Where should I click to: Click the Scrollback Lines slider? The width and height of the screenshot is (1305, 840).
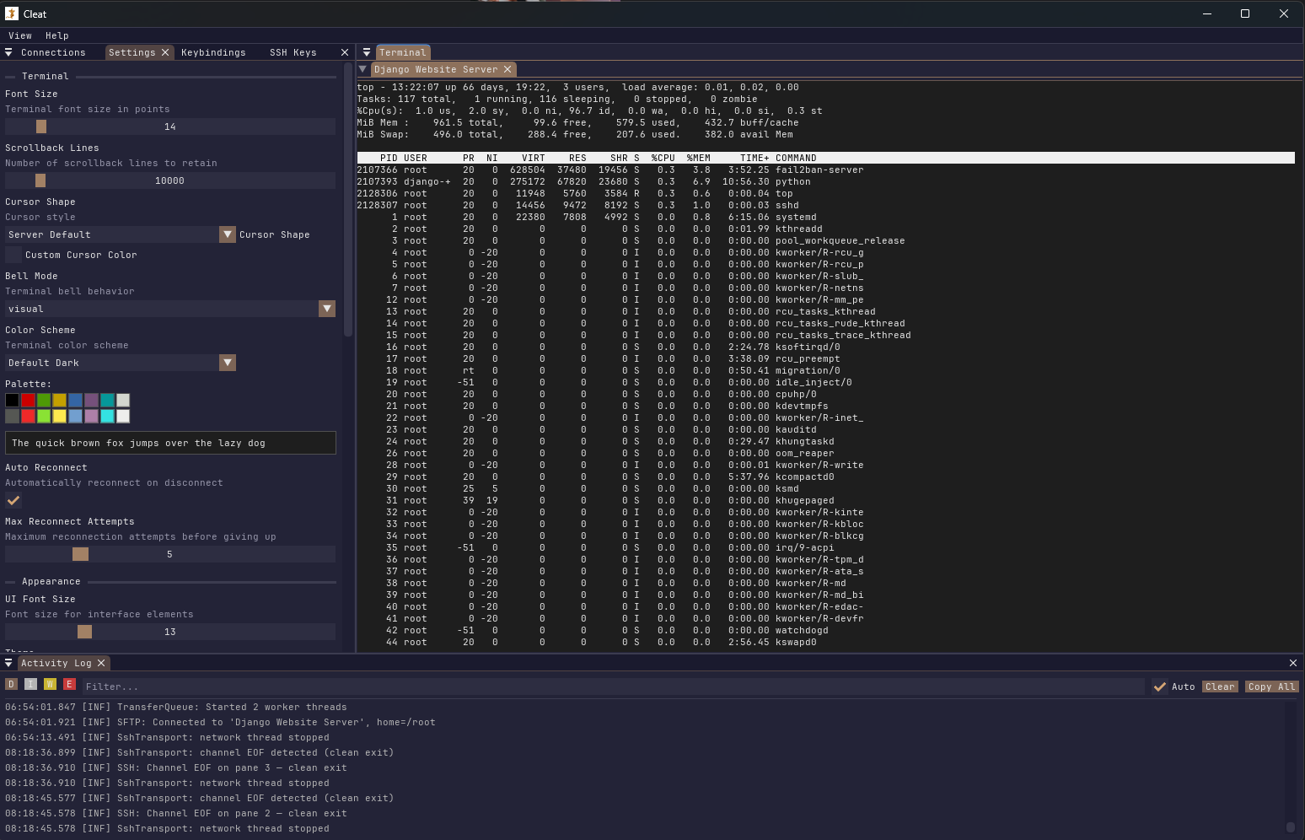coord(170,180)
